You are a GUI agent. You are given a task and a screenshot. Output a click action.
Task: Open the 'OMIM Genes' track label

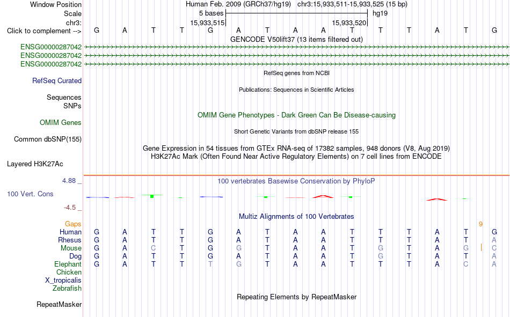(60, 123)
